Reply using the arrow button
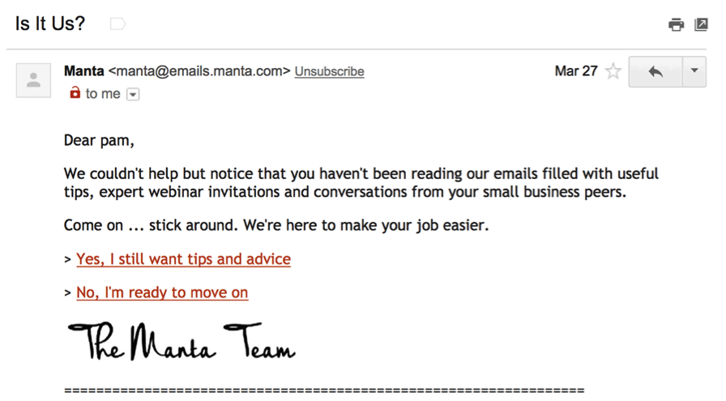726x401 pixels. click(x=656, y=72)
